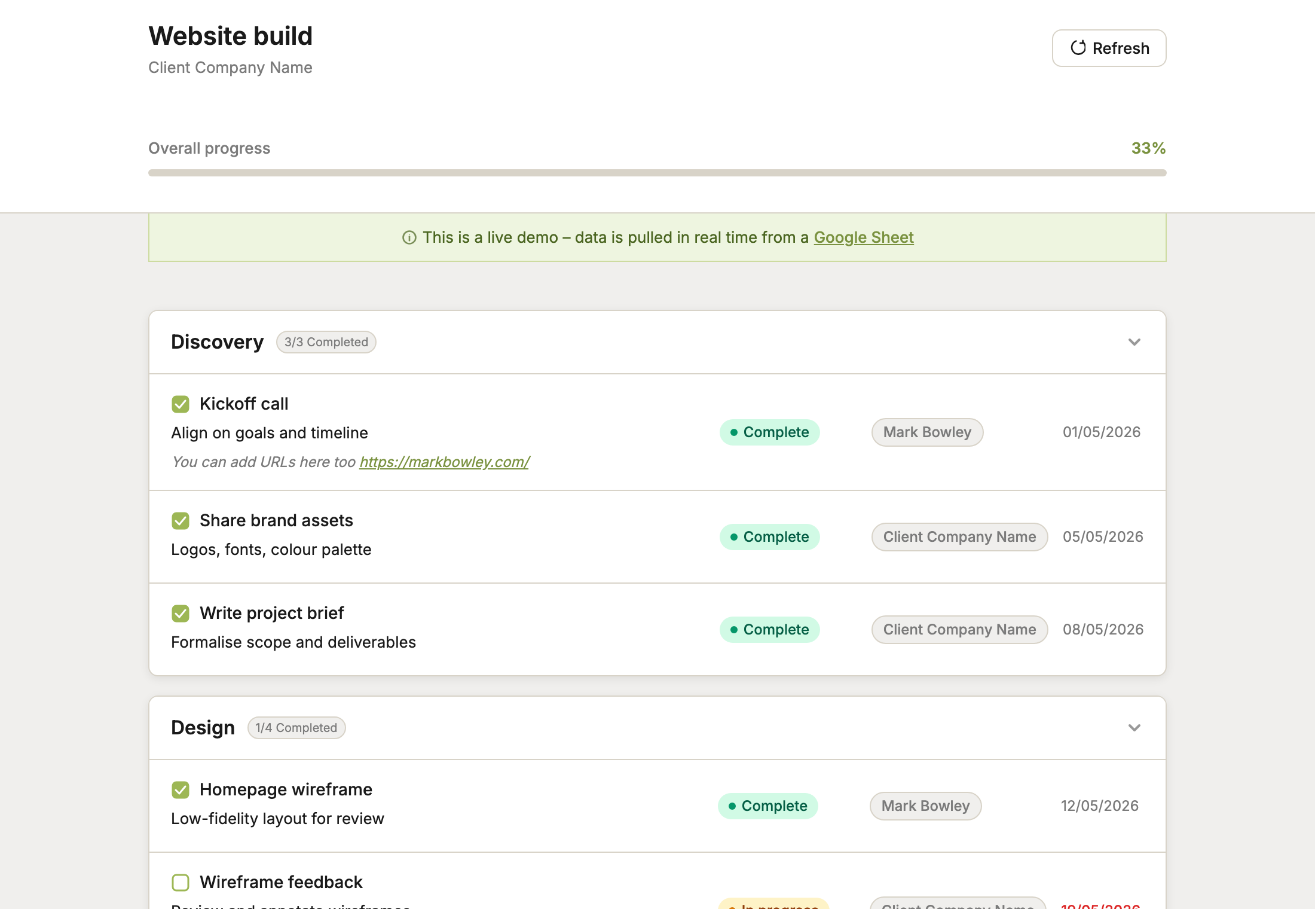
Task: Click the Kickoff call task title
Action: coord(244,404)
